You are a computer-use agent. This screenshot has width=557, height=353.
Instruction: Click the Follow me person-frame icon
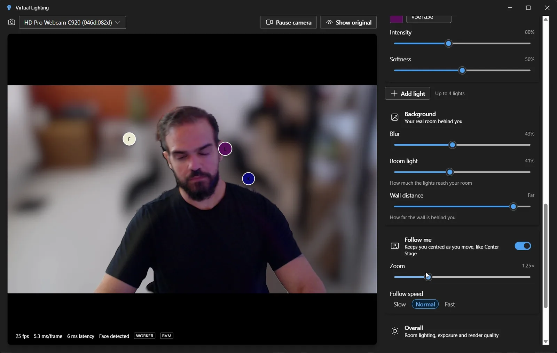[395, 246]
